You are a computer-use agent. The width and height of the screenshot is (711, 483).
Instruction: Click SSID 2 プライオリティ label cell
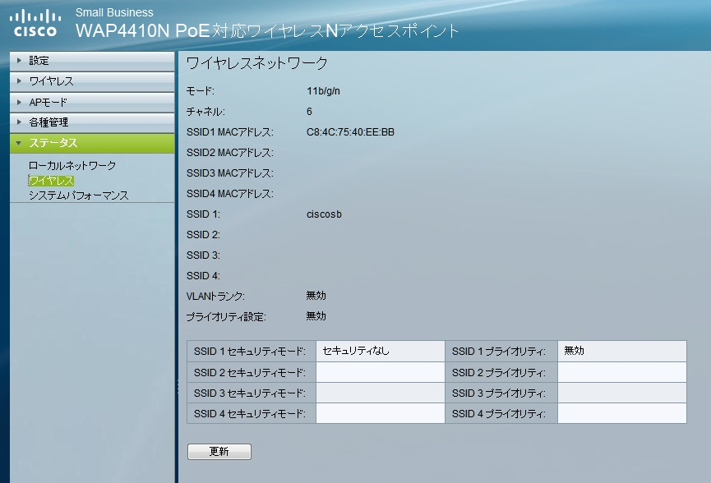pos(501,372)
